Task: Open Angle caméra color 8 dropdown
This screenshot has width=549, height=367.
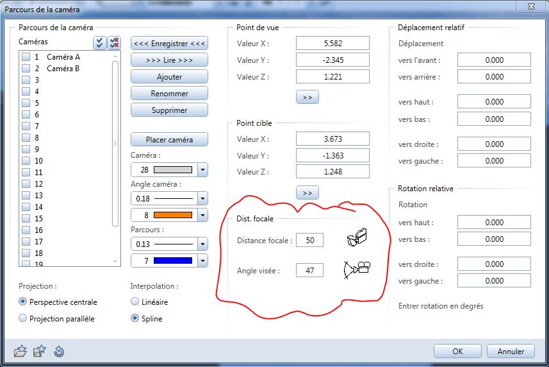Action: coord(202,215)
